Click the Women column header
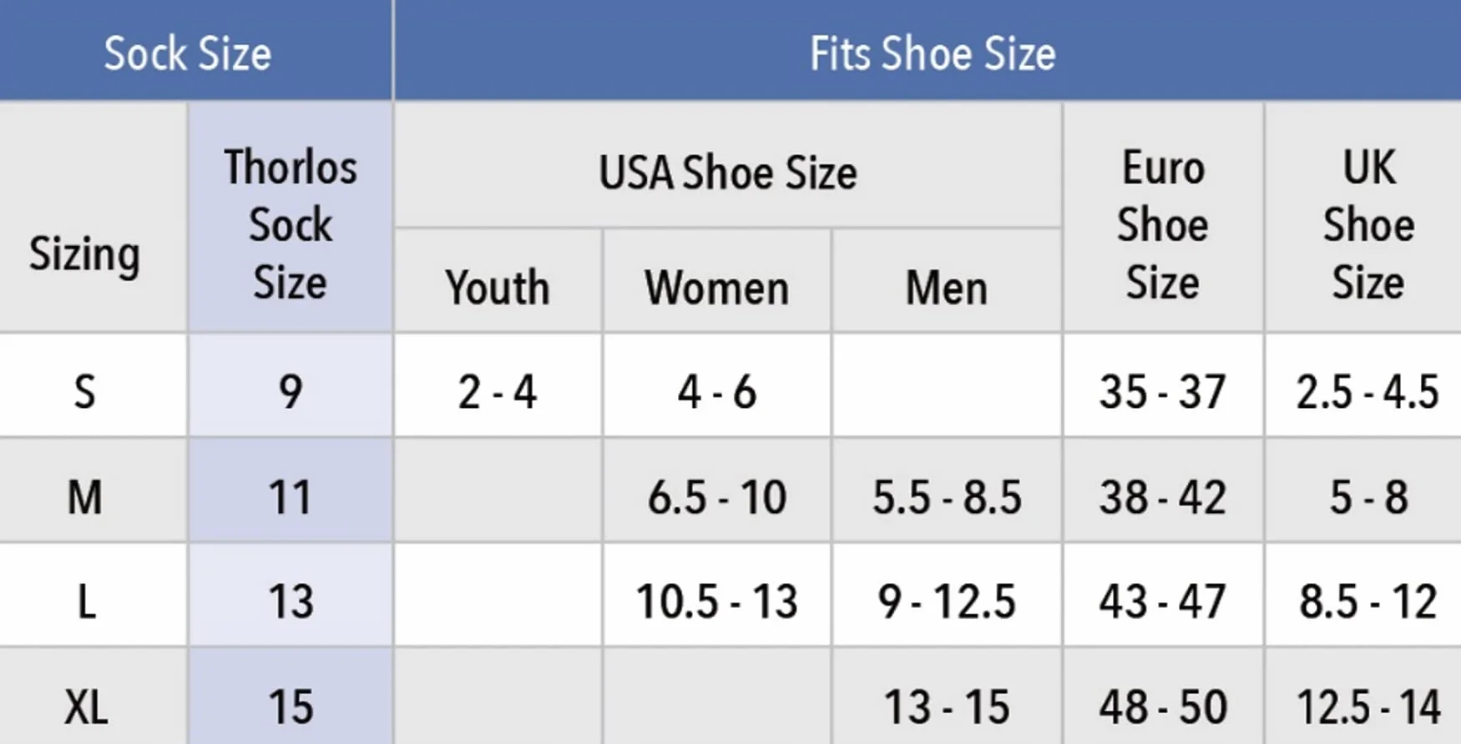1461x744 pixels. point(717,280)
